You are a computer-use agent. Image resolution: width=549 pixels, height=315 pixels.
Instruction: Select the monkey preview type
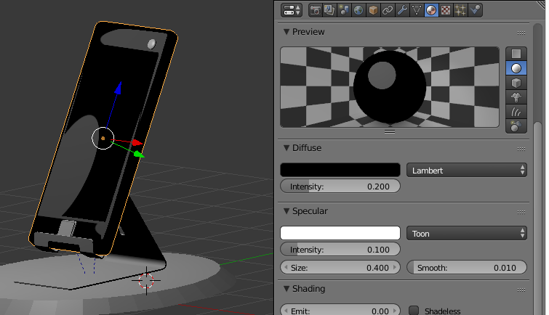516,97
